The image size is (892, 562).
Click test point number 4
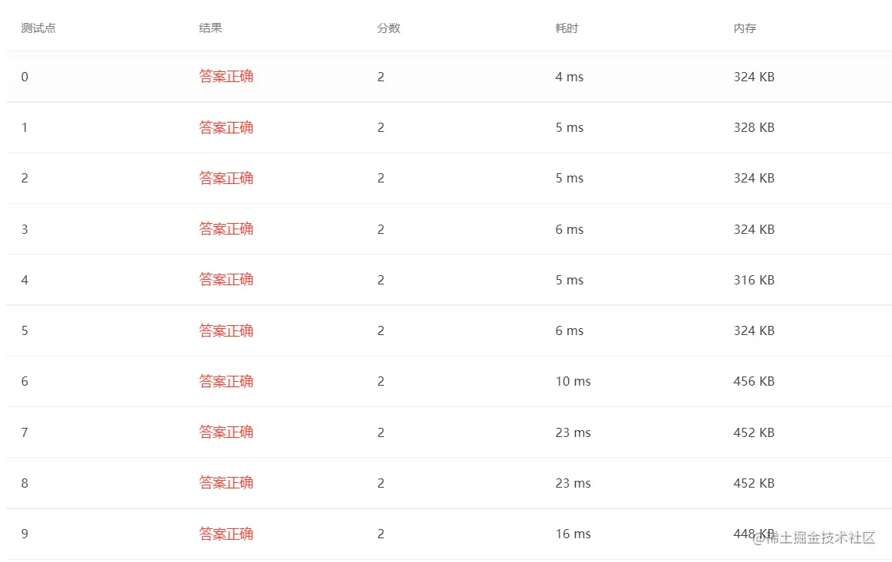25,280
